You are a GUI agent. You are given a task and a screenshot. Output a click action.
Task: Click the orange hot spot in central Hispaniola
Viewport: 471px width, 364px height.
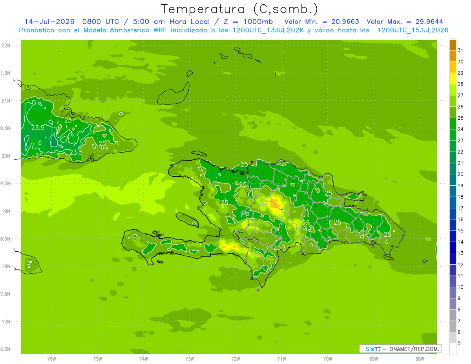coord(274,203)
